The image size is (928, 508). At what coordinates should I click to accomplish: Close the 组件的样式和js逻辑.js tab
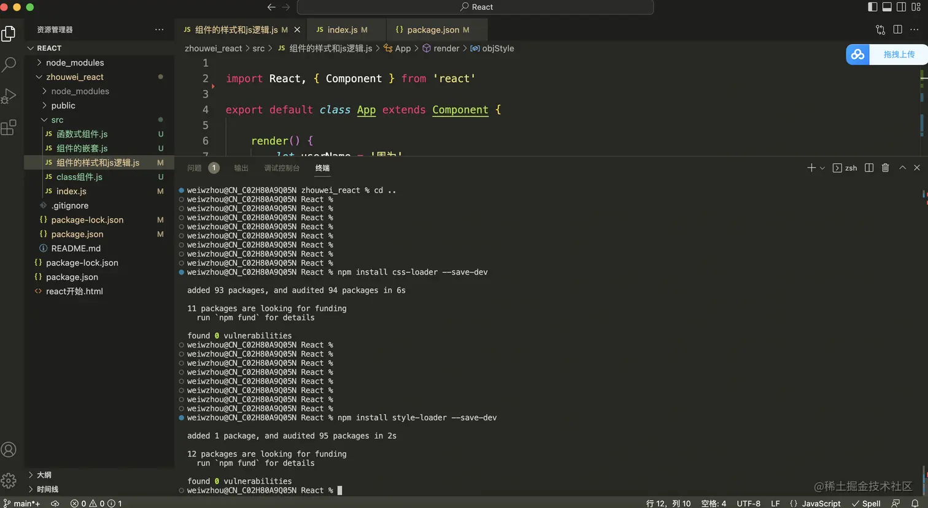(298, 29)
